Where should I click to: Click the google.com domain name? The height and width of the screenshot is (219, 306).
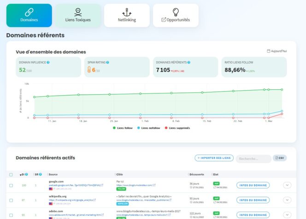click(56, 181)
